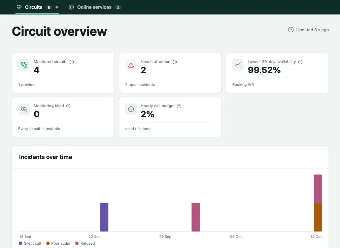Toggle the Silent call legend swatch
Screen dimensions: 340x248
[x=21, y=243]
